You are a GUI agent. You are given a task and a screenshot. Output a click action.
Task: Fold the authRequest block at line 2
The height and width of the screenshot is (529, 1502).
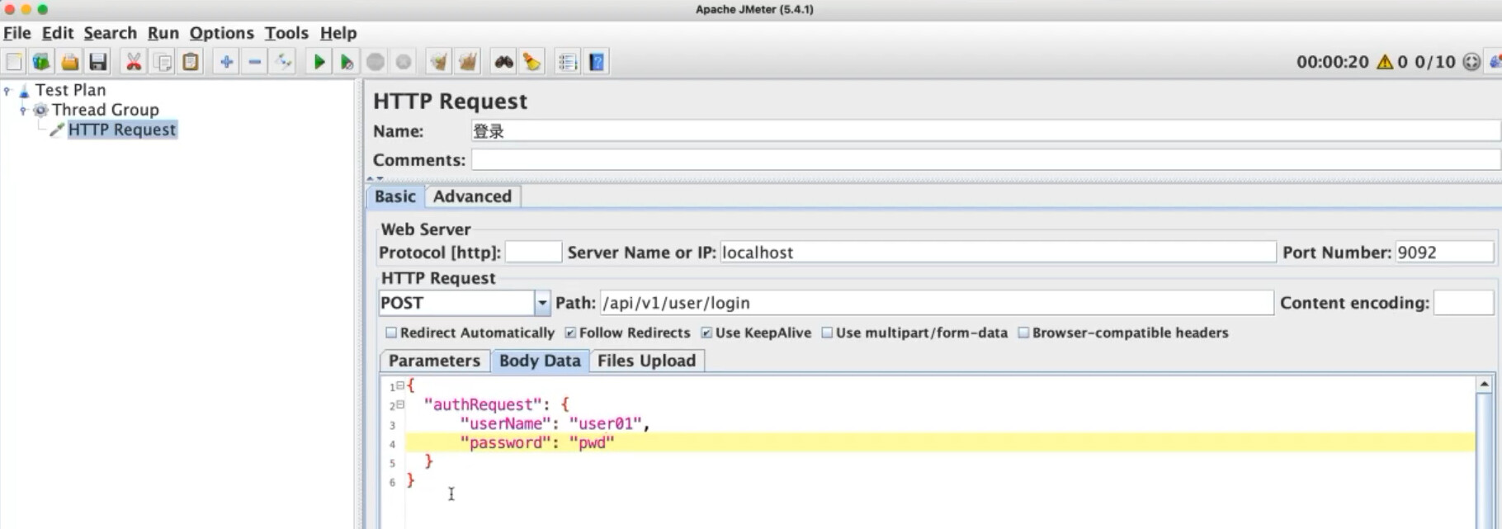[x=400, y=404]
